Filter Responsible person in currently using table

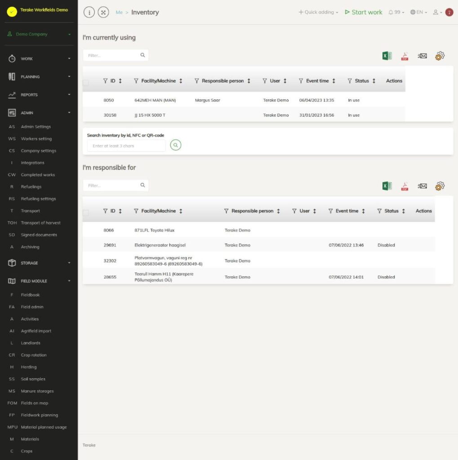click(x=197, y=81)
